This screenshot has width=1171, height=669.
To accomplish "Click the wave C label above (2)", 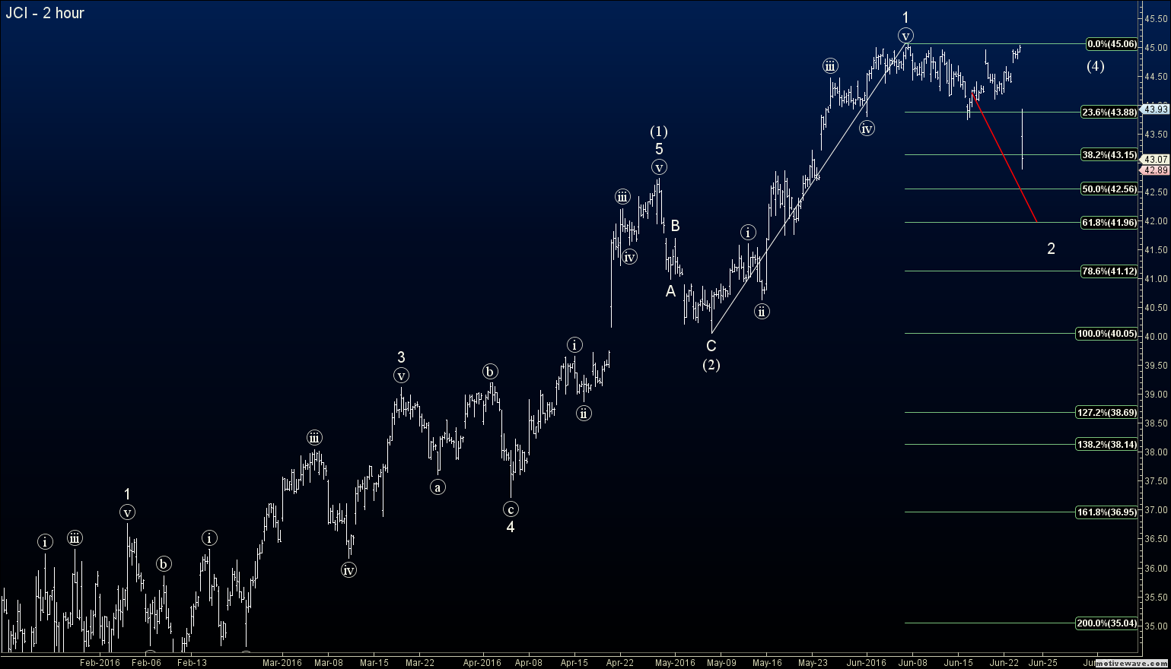I will click(x=711, y=347).
